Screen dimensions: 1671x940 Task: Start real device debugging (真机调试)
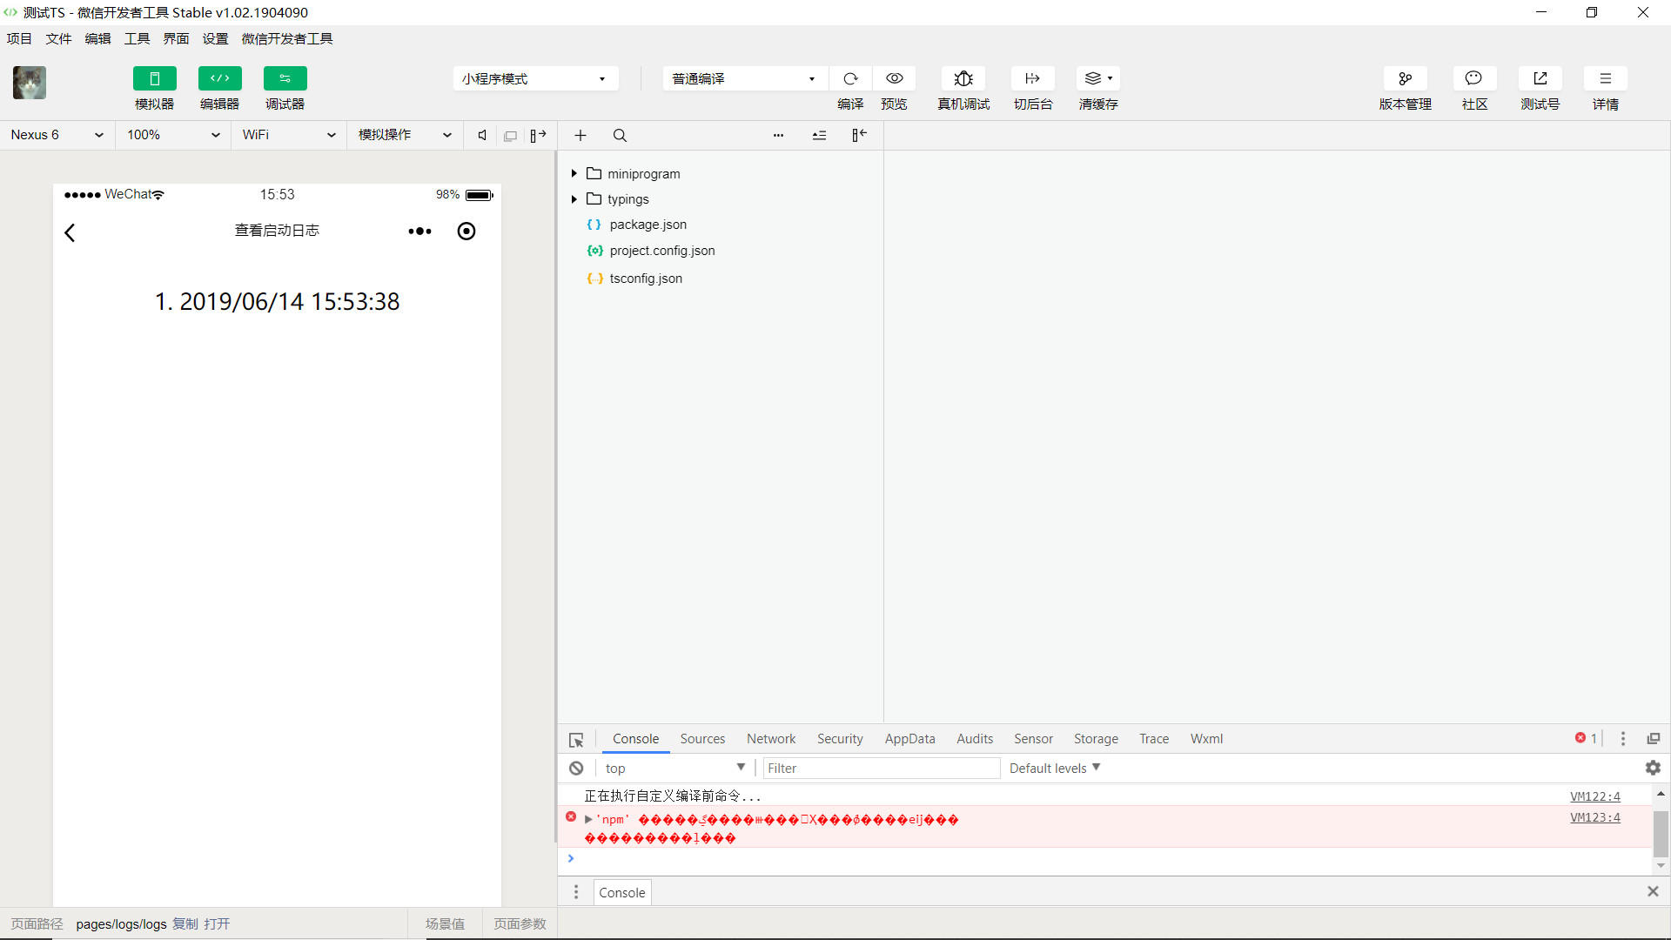(963, 78)
